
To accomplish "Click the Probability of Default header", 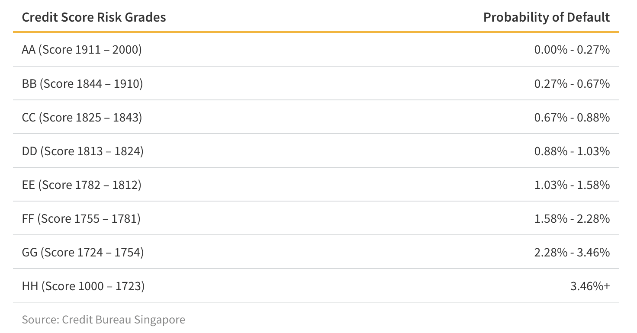I will (x=546, y=17).
